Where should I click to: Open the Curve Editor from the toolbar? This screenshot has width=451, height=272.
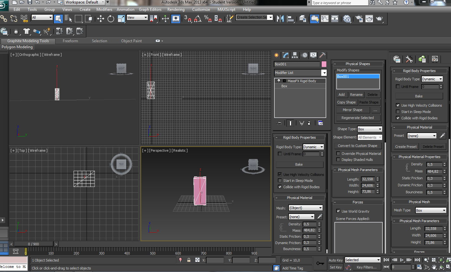(325, 19)
